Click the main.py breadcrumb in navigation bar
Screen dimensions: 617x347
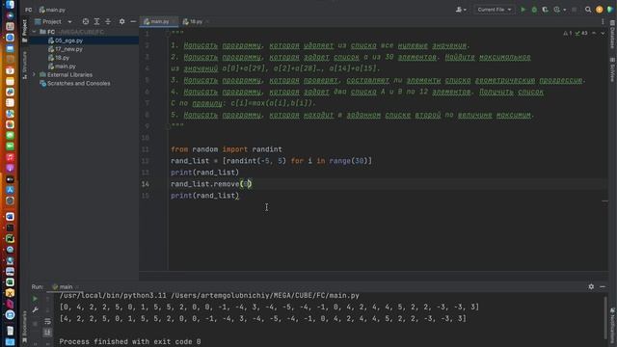coord(52,10)
